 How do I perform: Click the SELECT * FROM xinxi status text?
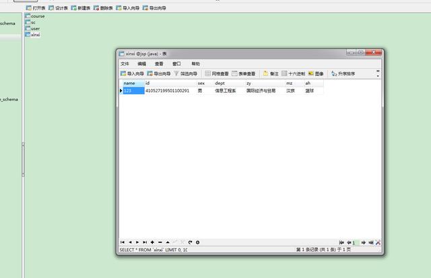pyautogui.click(x=154, y=250)
